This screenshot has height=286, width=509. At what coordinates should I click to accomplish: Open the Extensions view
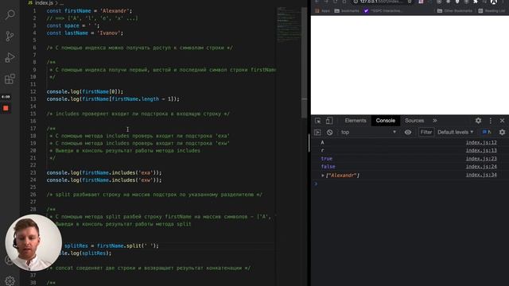click(x=10, y=79)
